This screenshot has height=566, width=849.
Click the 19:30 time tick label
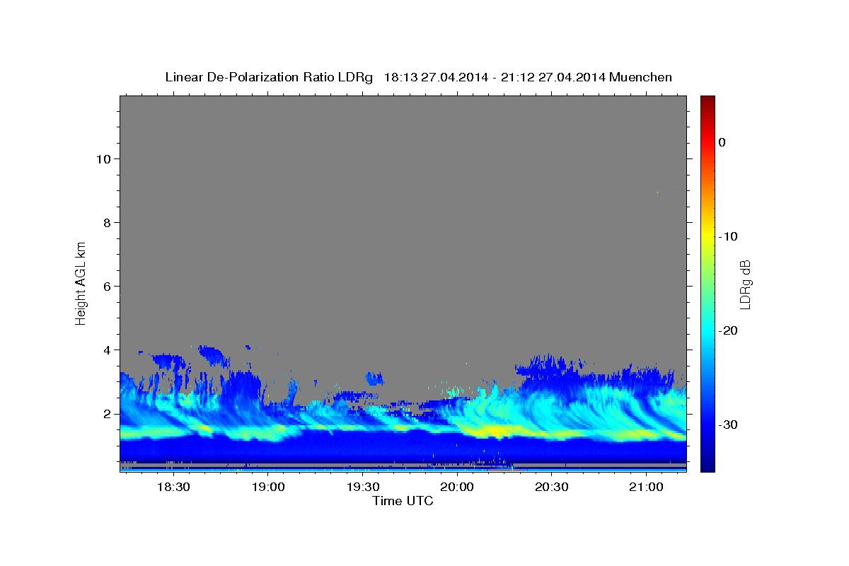point(362,487)
